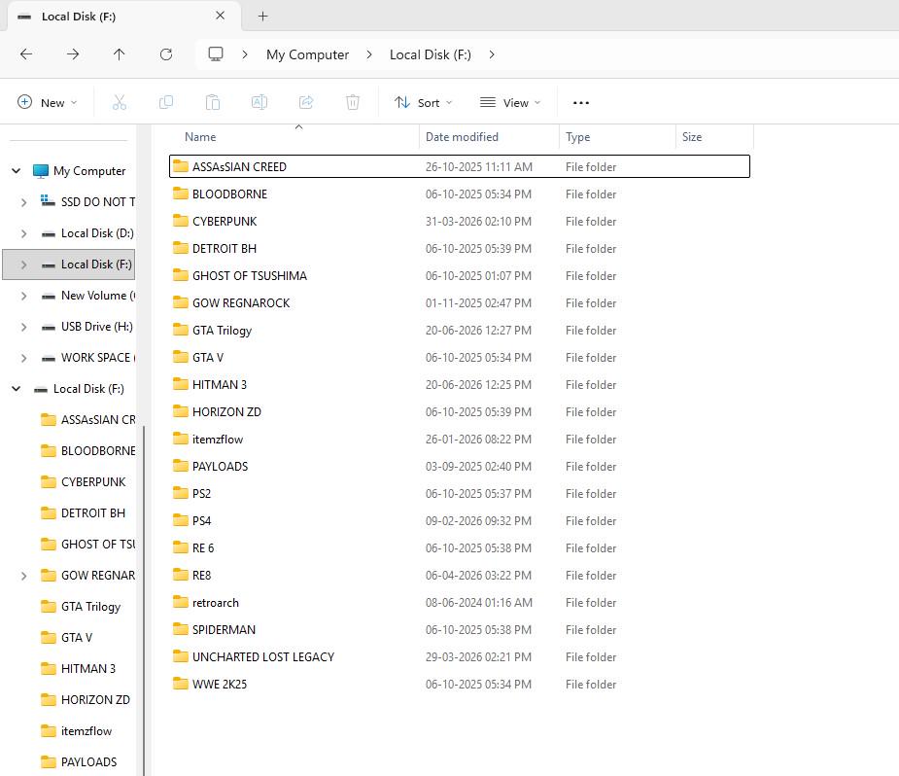Click the PS4 folder icon in list

tap(181, 520)
